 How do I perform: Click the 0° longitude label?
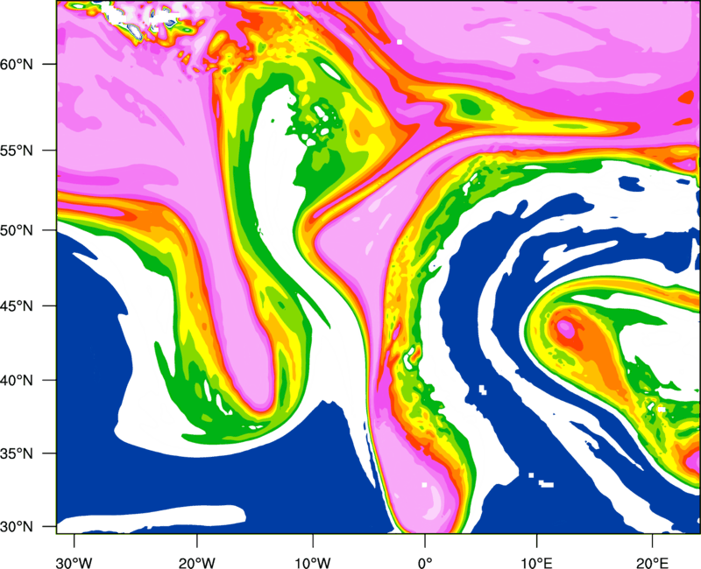[x=425, y=563]
